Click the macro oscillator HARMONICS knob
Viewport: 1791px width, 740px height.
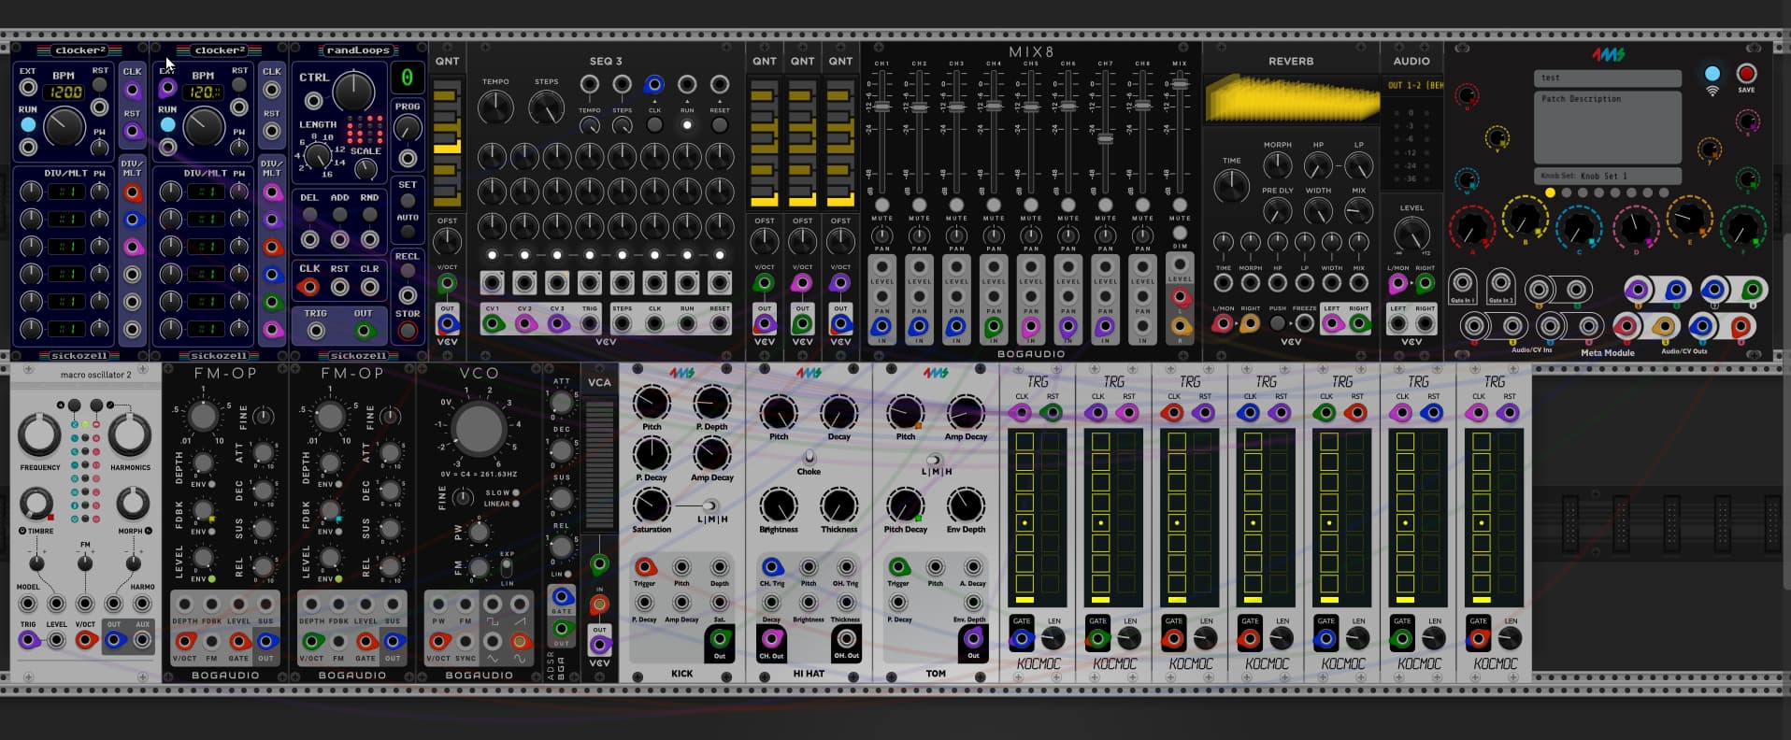130,435
